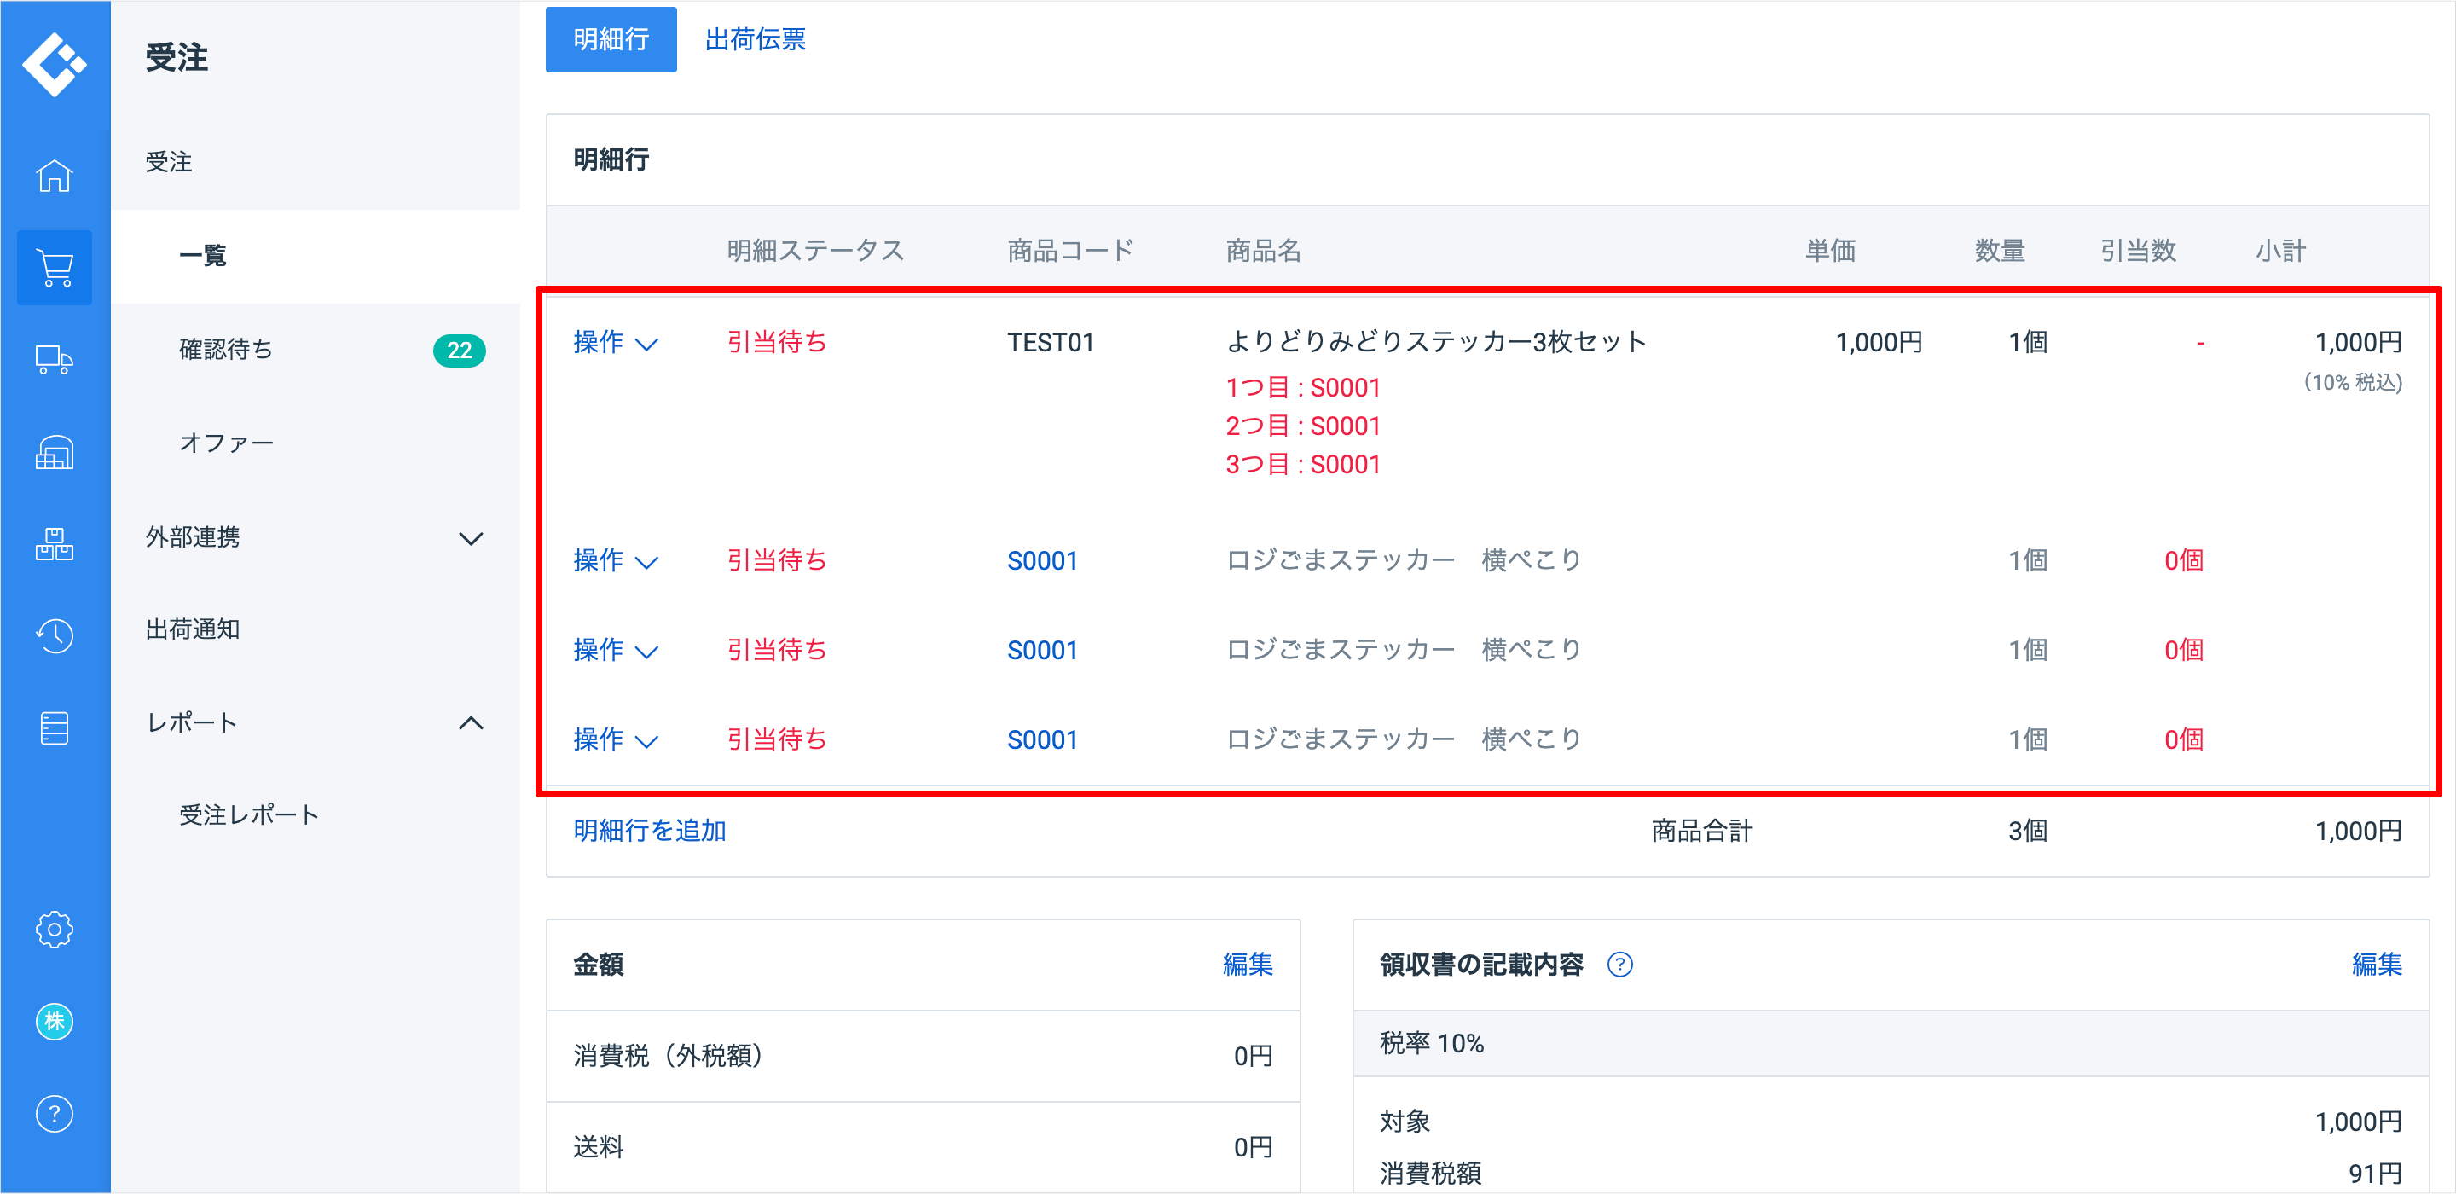Click the help icon beside 領収書の記載内容

pyautogui.click(x=1620, y=965)
